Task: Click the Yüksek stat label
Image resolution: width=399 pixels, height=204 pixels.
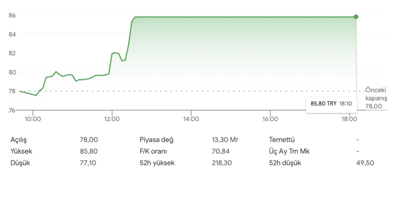Action: coord(21,151)
